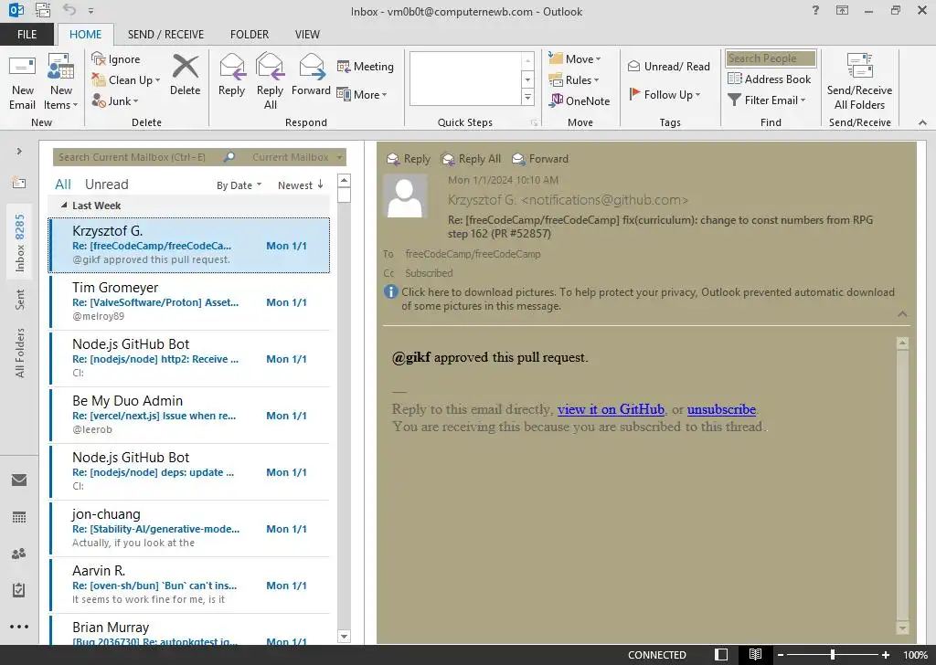Switch to the VIEW tab
The height and width of the screenshot is (665, 936).
pos(307,34)
